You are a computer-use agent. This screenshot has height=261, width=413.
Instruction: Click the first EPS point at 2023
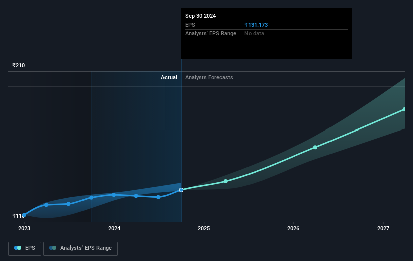coord(24,215)
